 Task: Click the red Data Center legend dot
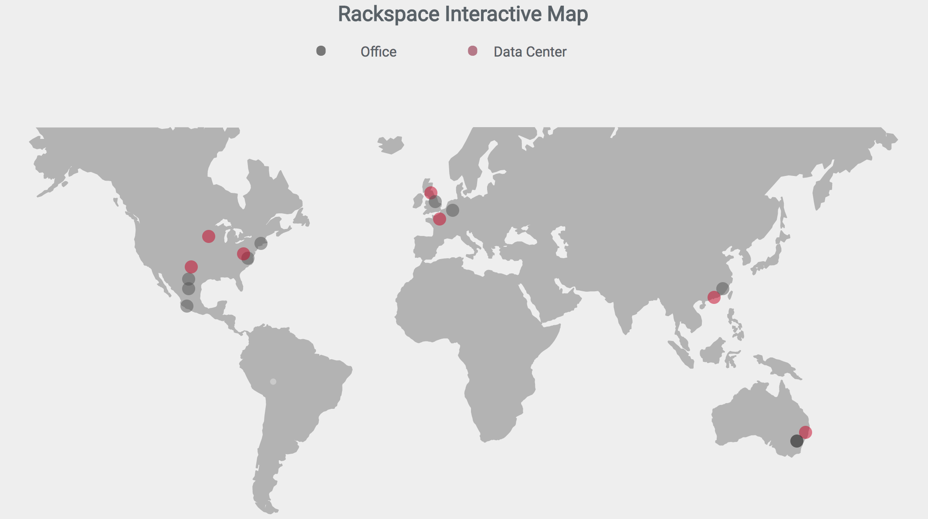click(x=473, y=51)
